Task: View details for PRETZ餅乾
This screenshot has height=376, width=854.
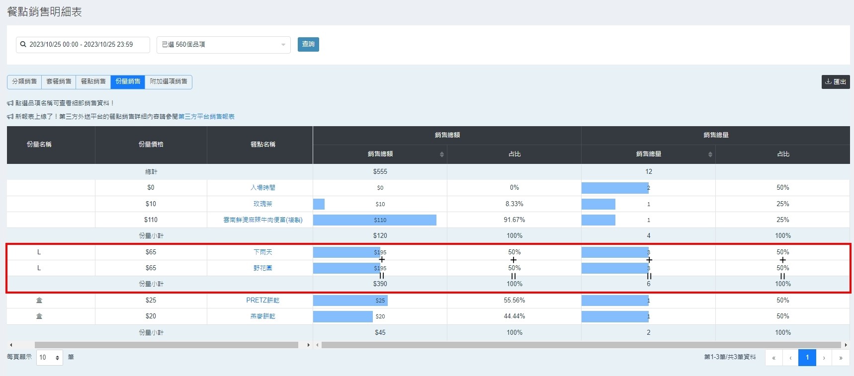Action: pos(262,301)
